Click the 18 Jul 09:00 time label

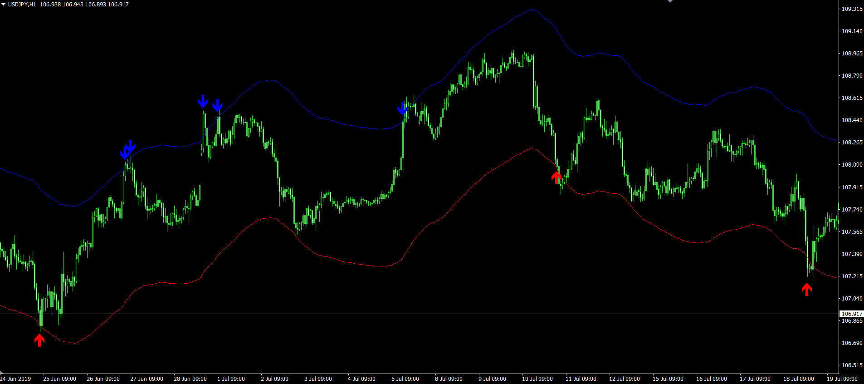[799, 379]
